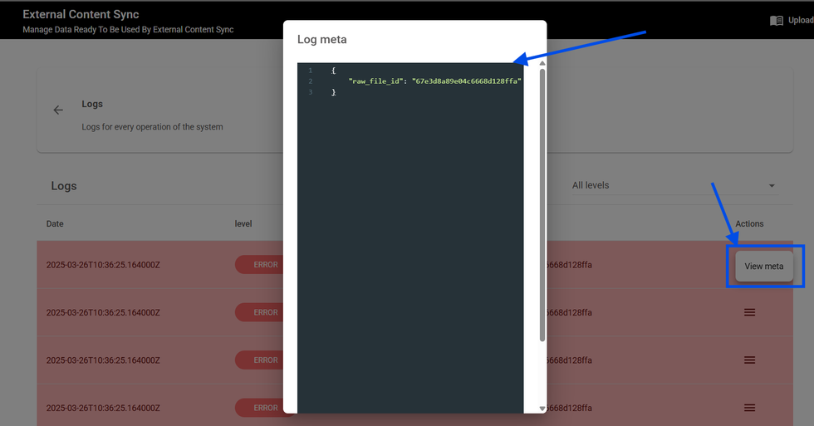Viewport: 814px width, 426px height.
Task: Click the Actions column header
Action: pyautogui.click(x=749, y=223)
